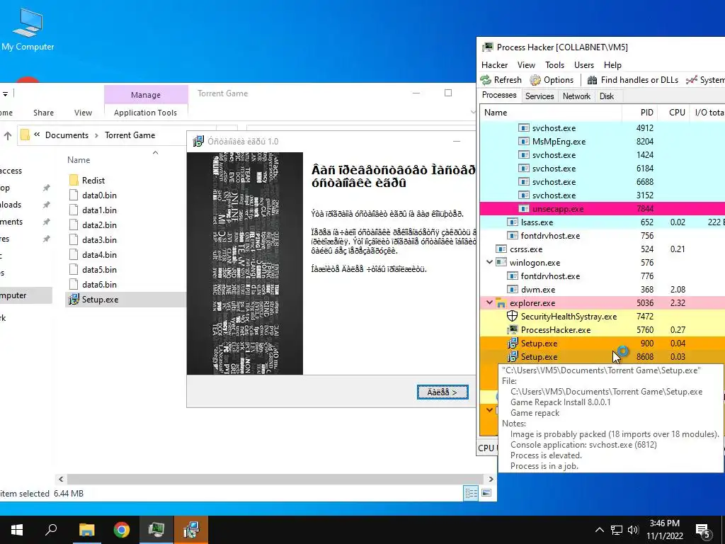The image size is (725, 544).
Task: Open the View menu in Process Hacker
Action: point(526,64)
